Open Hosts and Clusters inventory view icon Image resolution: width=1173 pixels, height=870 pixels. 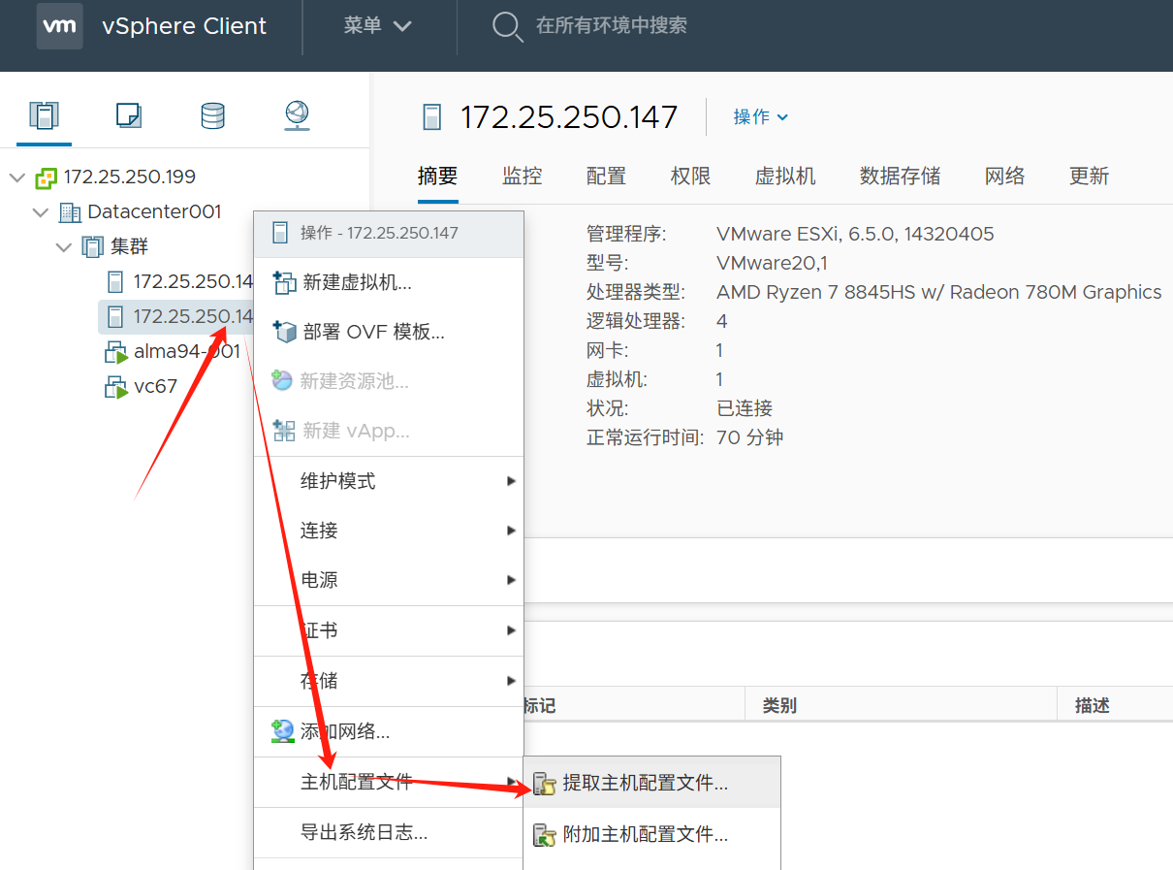point(44,115)
